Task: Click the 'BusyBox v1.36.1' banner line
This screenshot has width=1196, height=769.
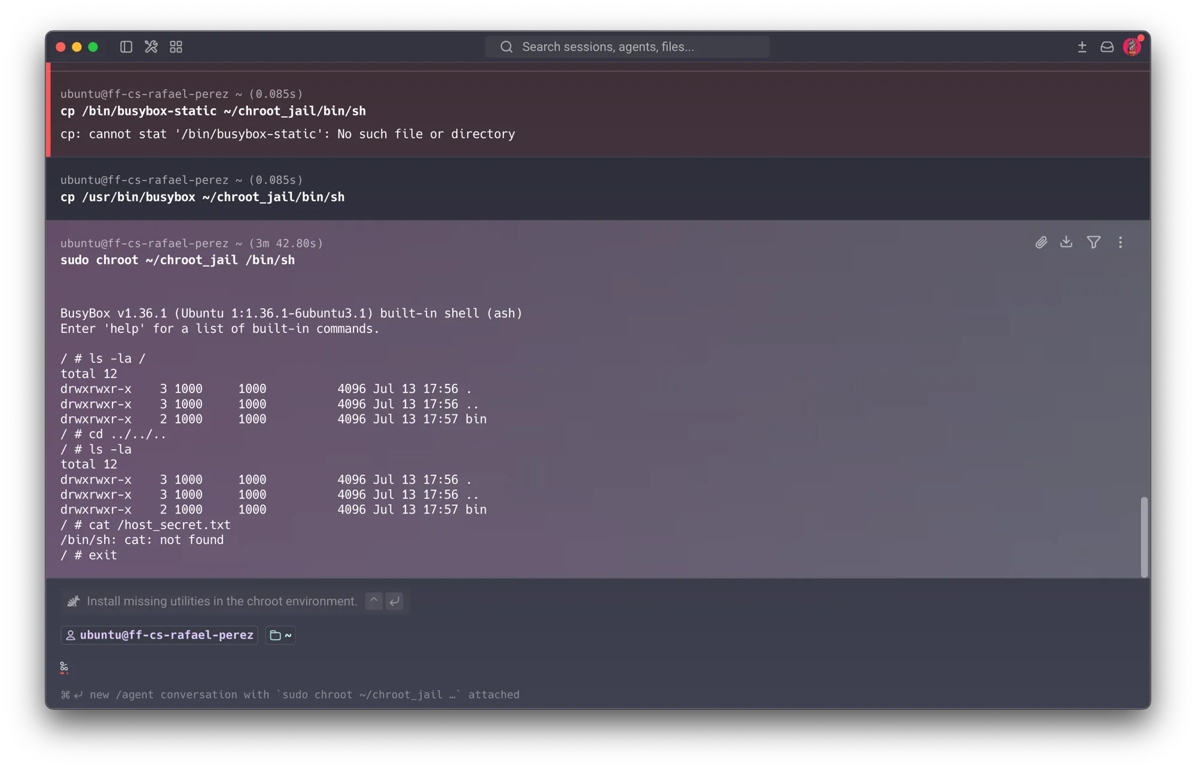Action: click(291, 313)
